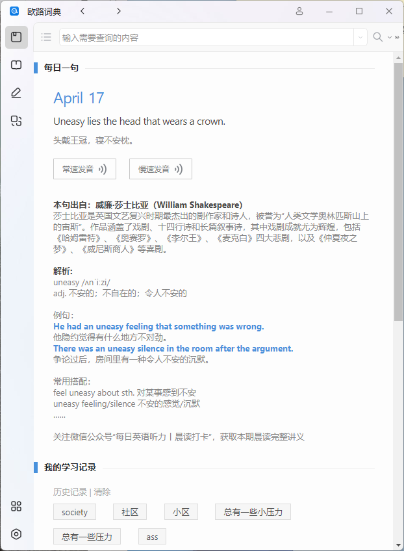Click the 清除 link to clear history
The image size is (404, 551).
pyautogui.click(x=102, y=492)
